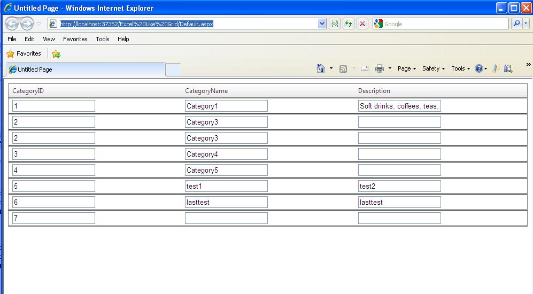Click the red Stop loading icon
The height and width of the screenshot is (294, 533).
point(362,24)
